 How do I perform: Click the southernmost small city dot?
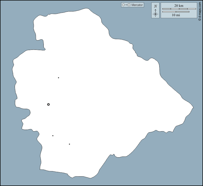point(69,144)
